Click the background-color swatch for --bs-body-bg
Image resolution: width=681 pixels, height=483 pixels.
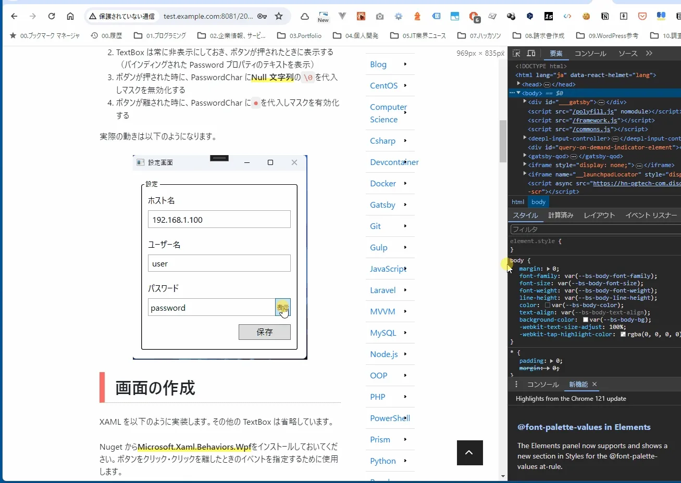pyautogui.click(x=586, y=320)
